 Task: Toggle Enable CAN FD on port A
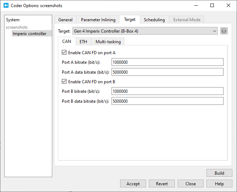point(64,52)
